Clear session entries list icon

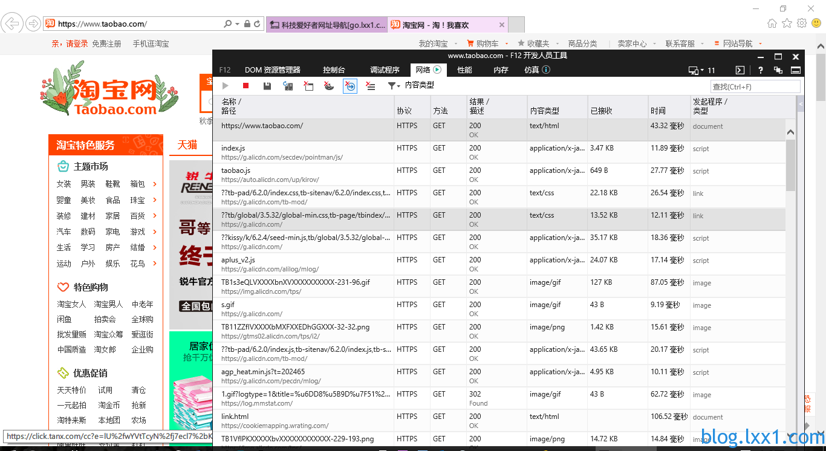371,86
